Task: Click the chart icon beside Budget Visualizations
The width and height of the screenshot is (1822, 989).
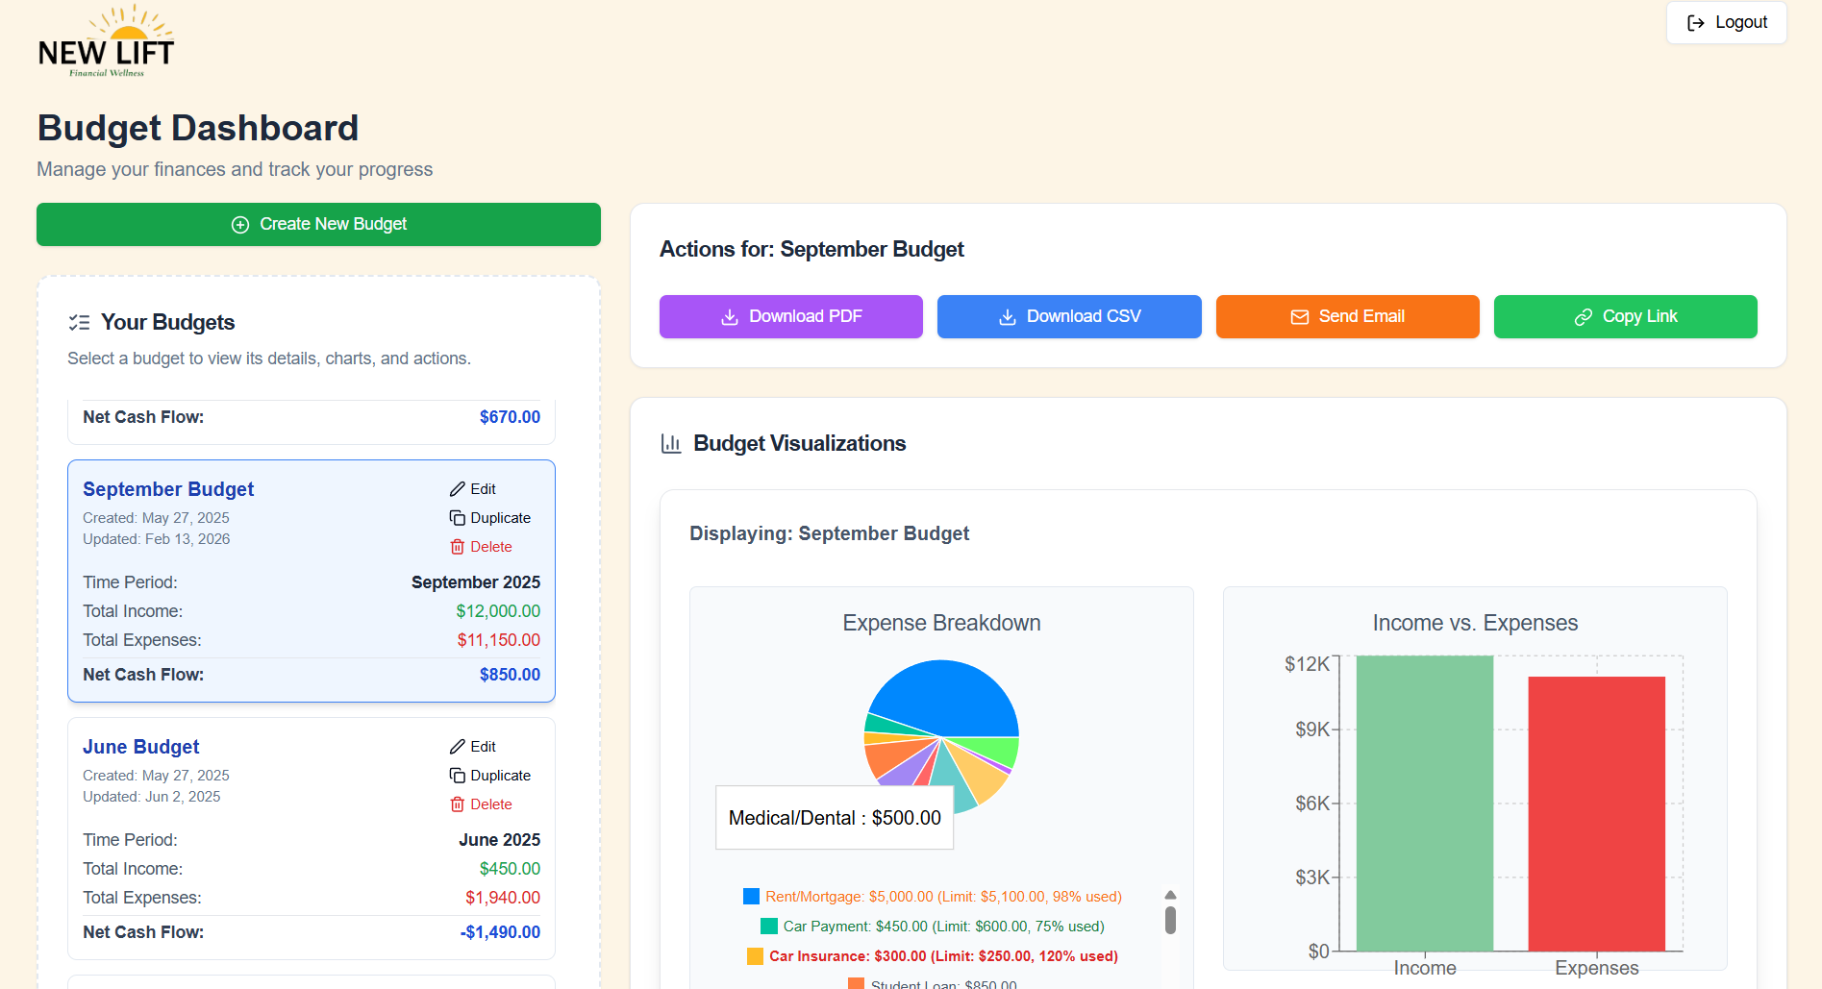Action: [671, 443]
